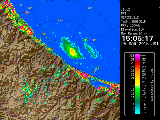
Task: Click the '3' label at legend bottom
Action: tap(133, 112)
